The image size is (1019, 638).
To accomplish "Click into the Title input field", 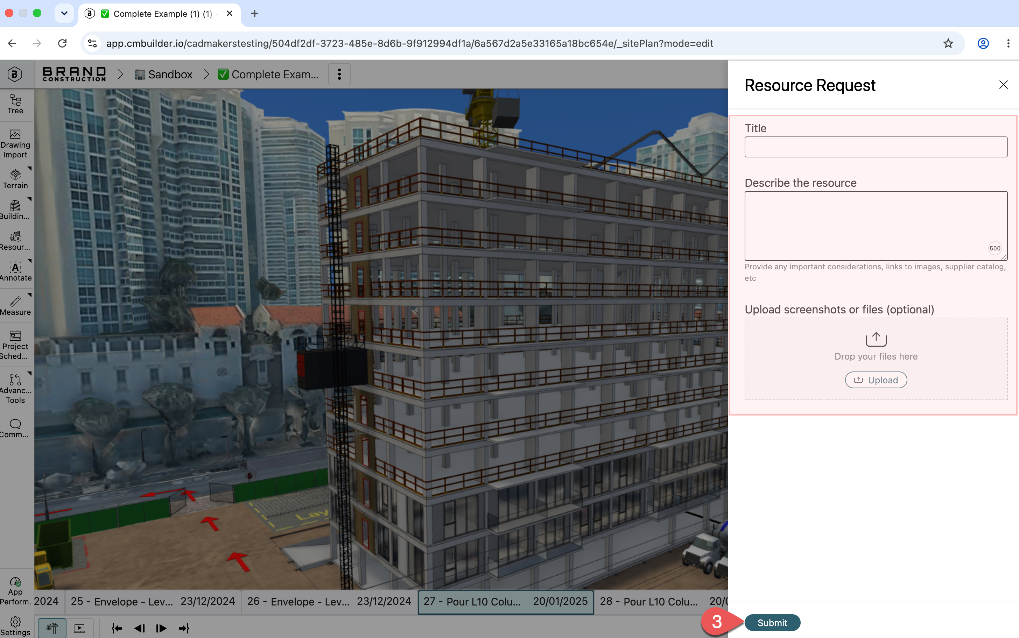I will tap(876, 147).
